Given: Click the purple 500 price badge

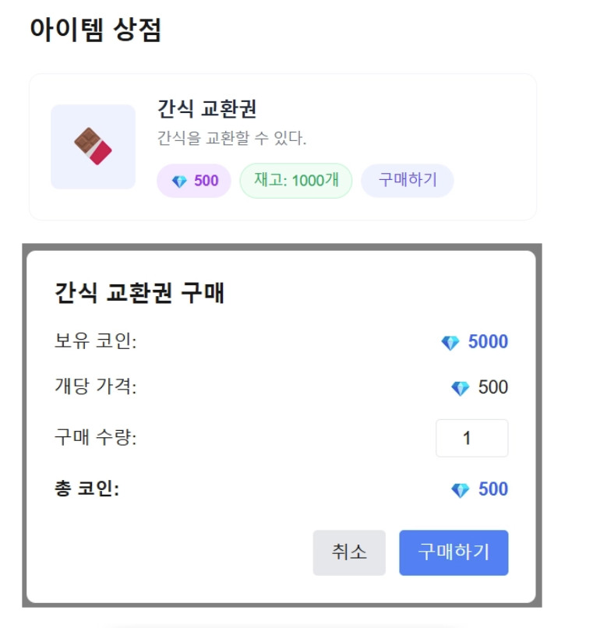Looking at the screenshot, I should pyautogui.click(x=194, y=181).
